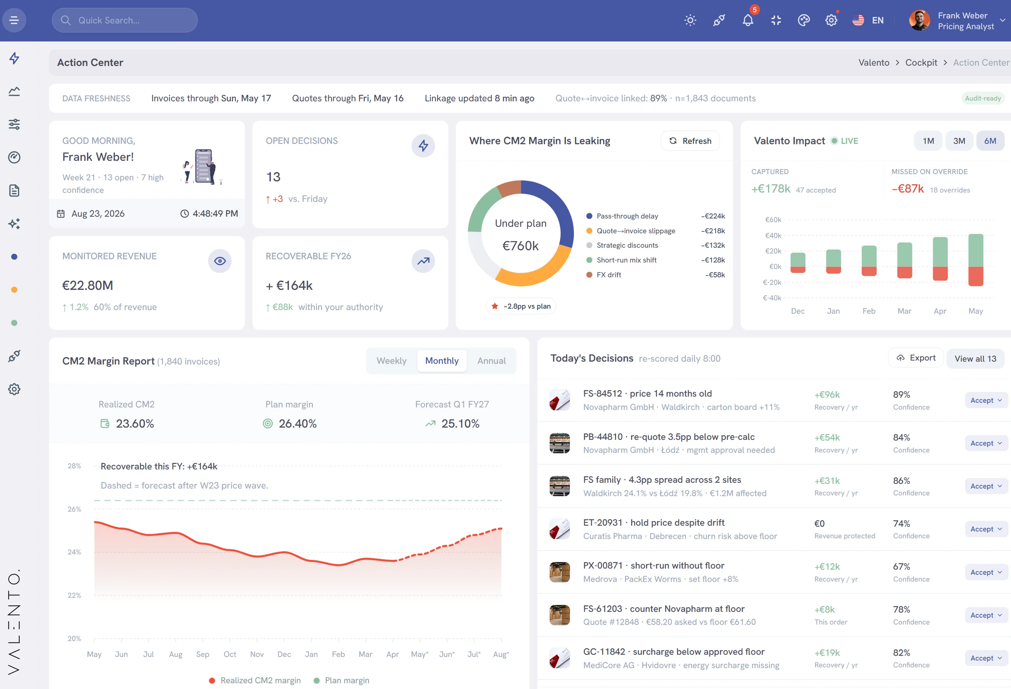This screenshot has width=1011, height=689.
Task: Open FS-84512 decision thumbnail
Action: pyautogui.click(x=560, y=400)
